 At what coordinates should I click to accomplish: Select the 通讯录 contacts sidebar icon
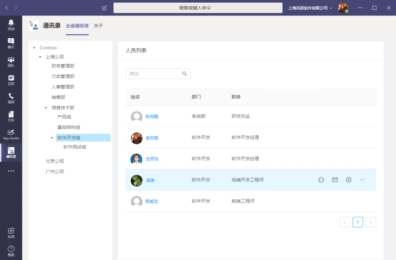[x=11, y=152]
